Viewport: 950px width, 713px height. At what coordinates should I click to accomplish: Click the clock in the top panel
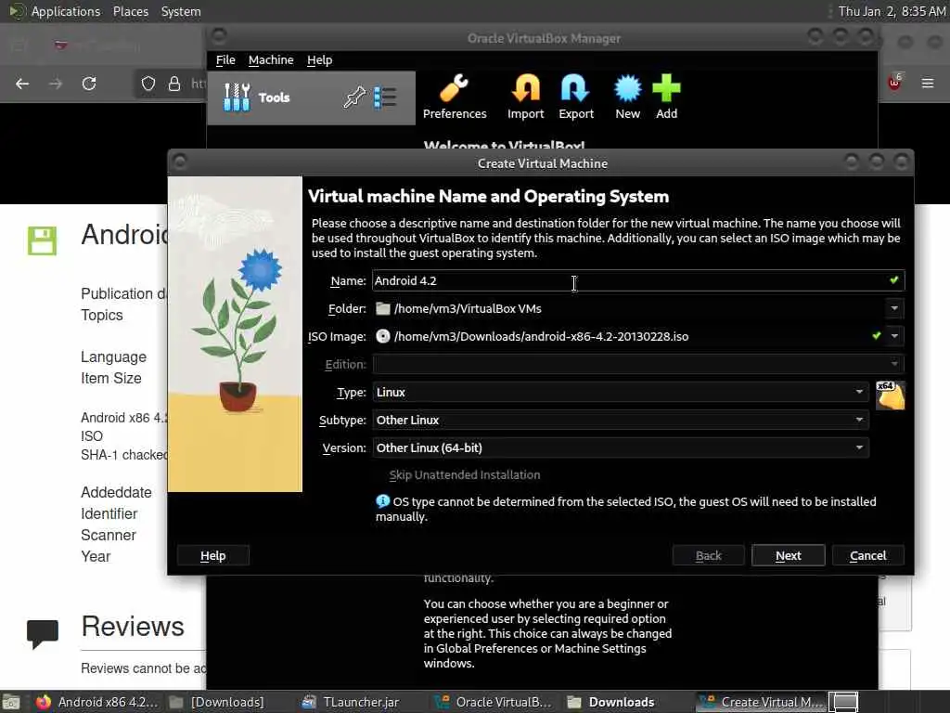[892, 11]
